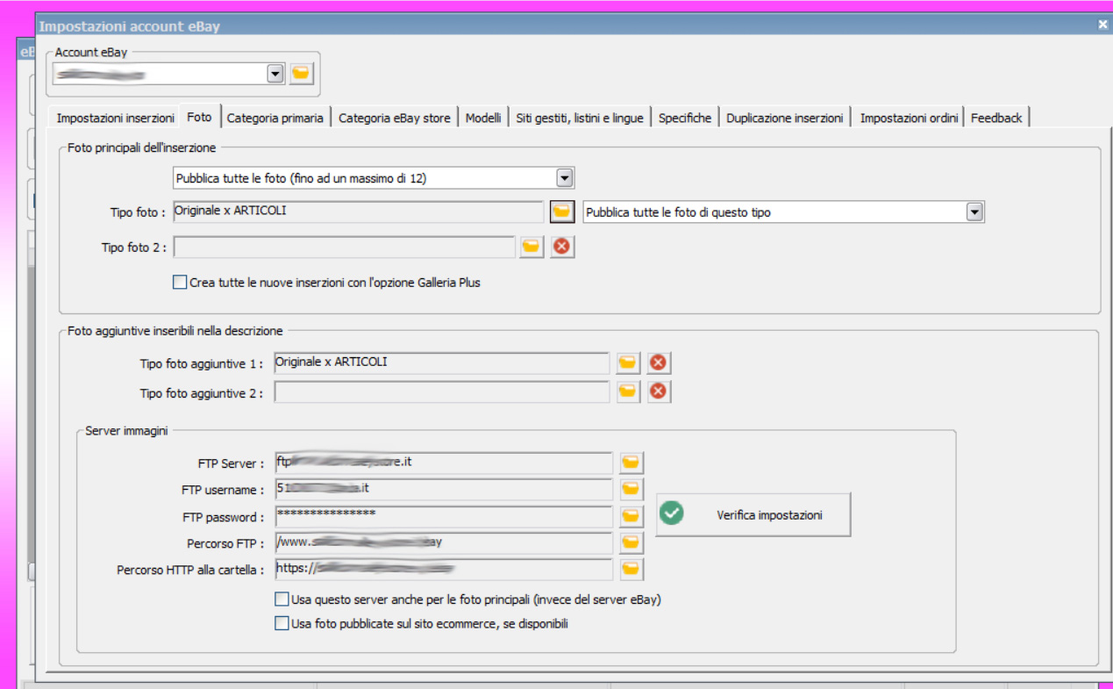This screenshot has height=689, width=1113.
Task: Check use this server for main photos
Action: (x=282, y=599)
